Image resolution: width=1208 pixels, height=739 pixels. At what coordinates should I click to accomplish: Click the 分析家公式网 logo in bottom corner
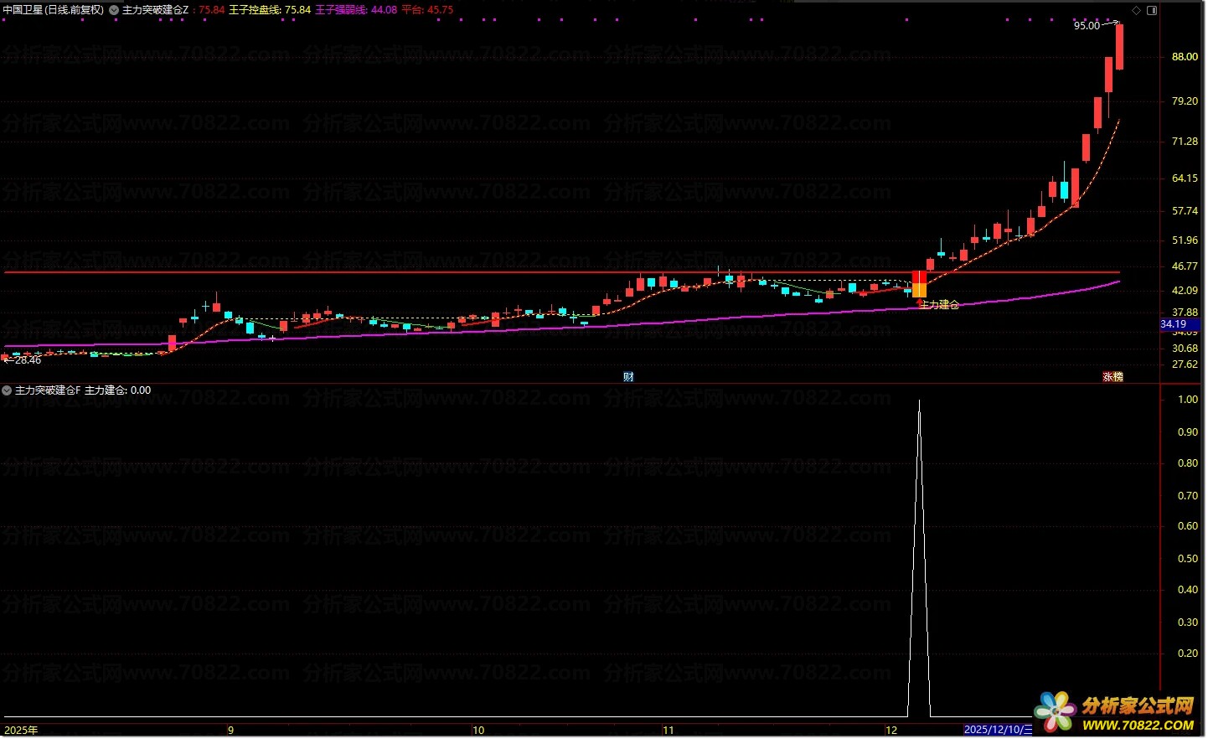point(1116,713)
